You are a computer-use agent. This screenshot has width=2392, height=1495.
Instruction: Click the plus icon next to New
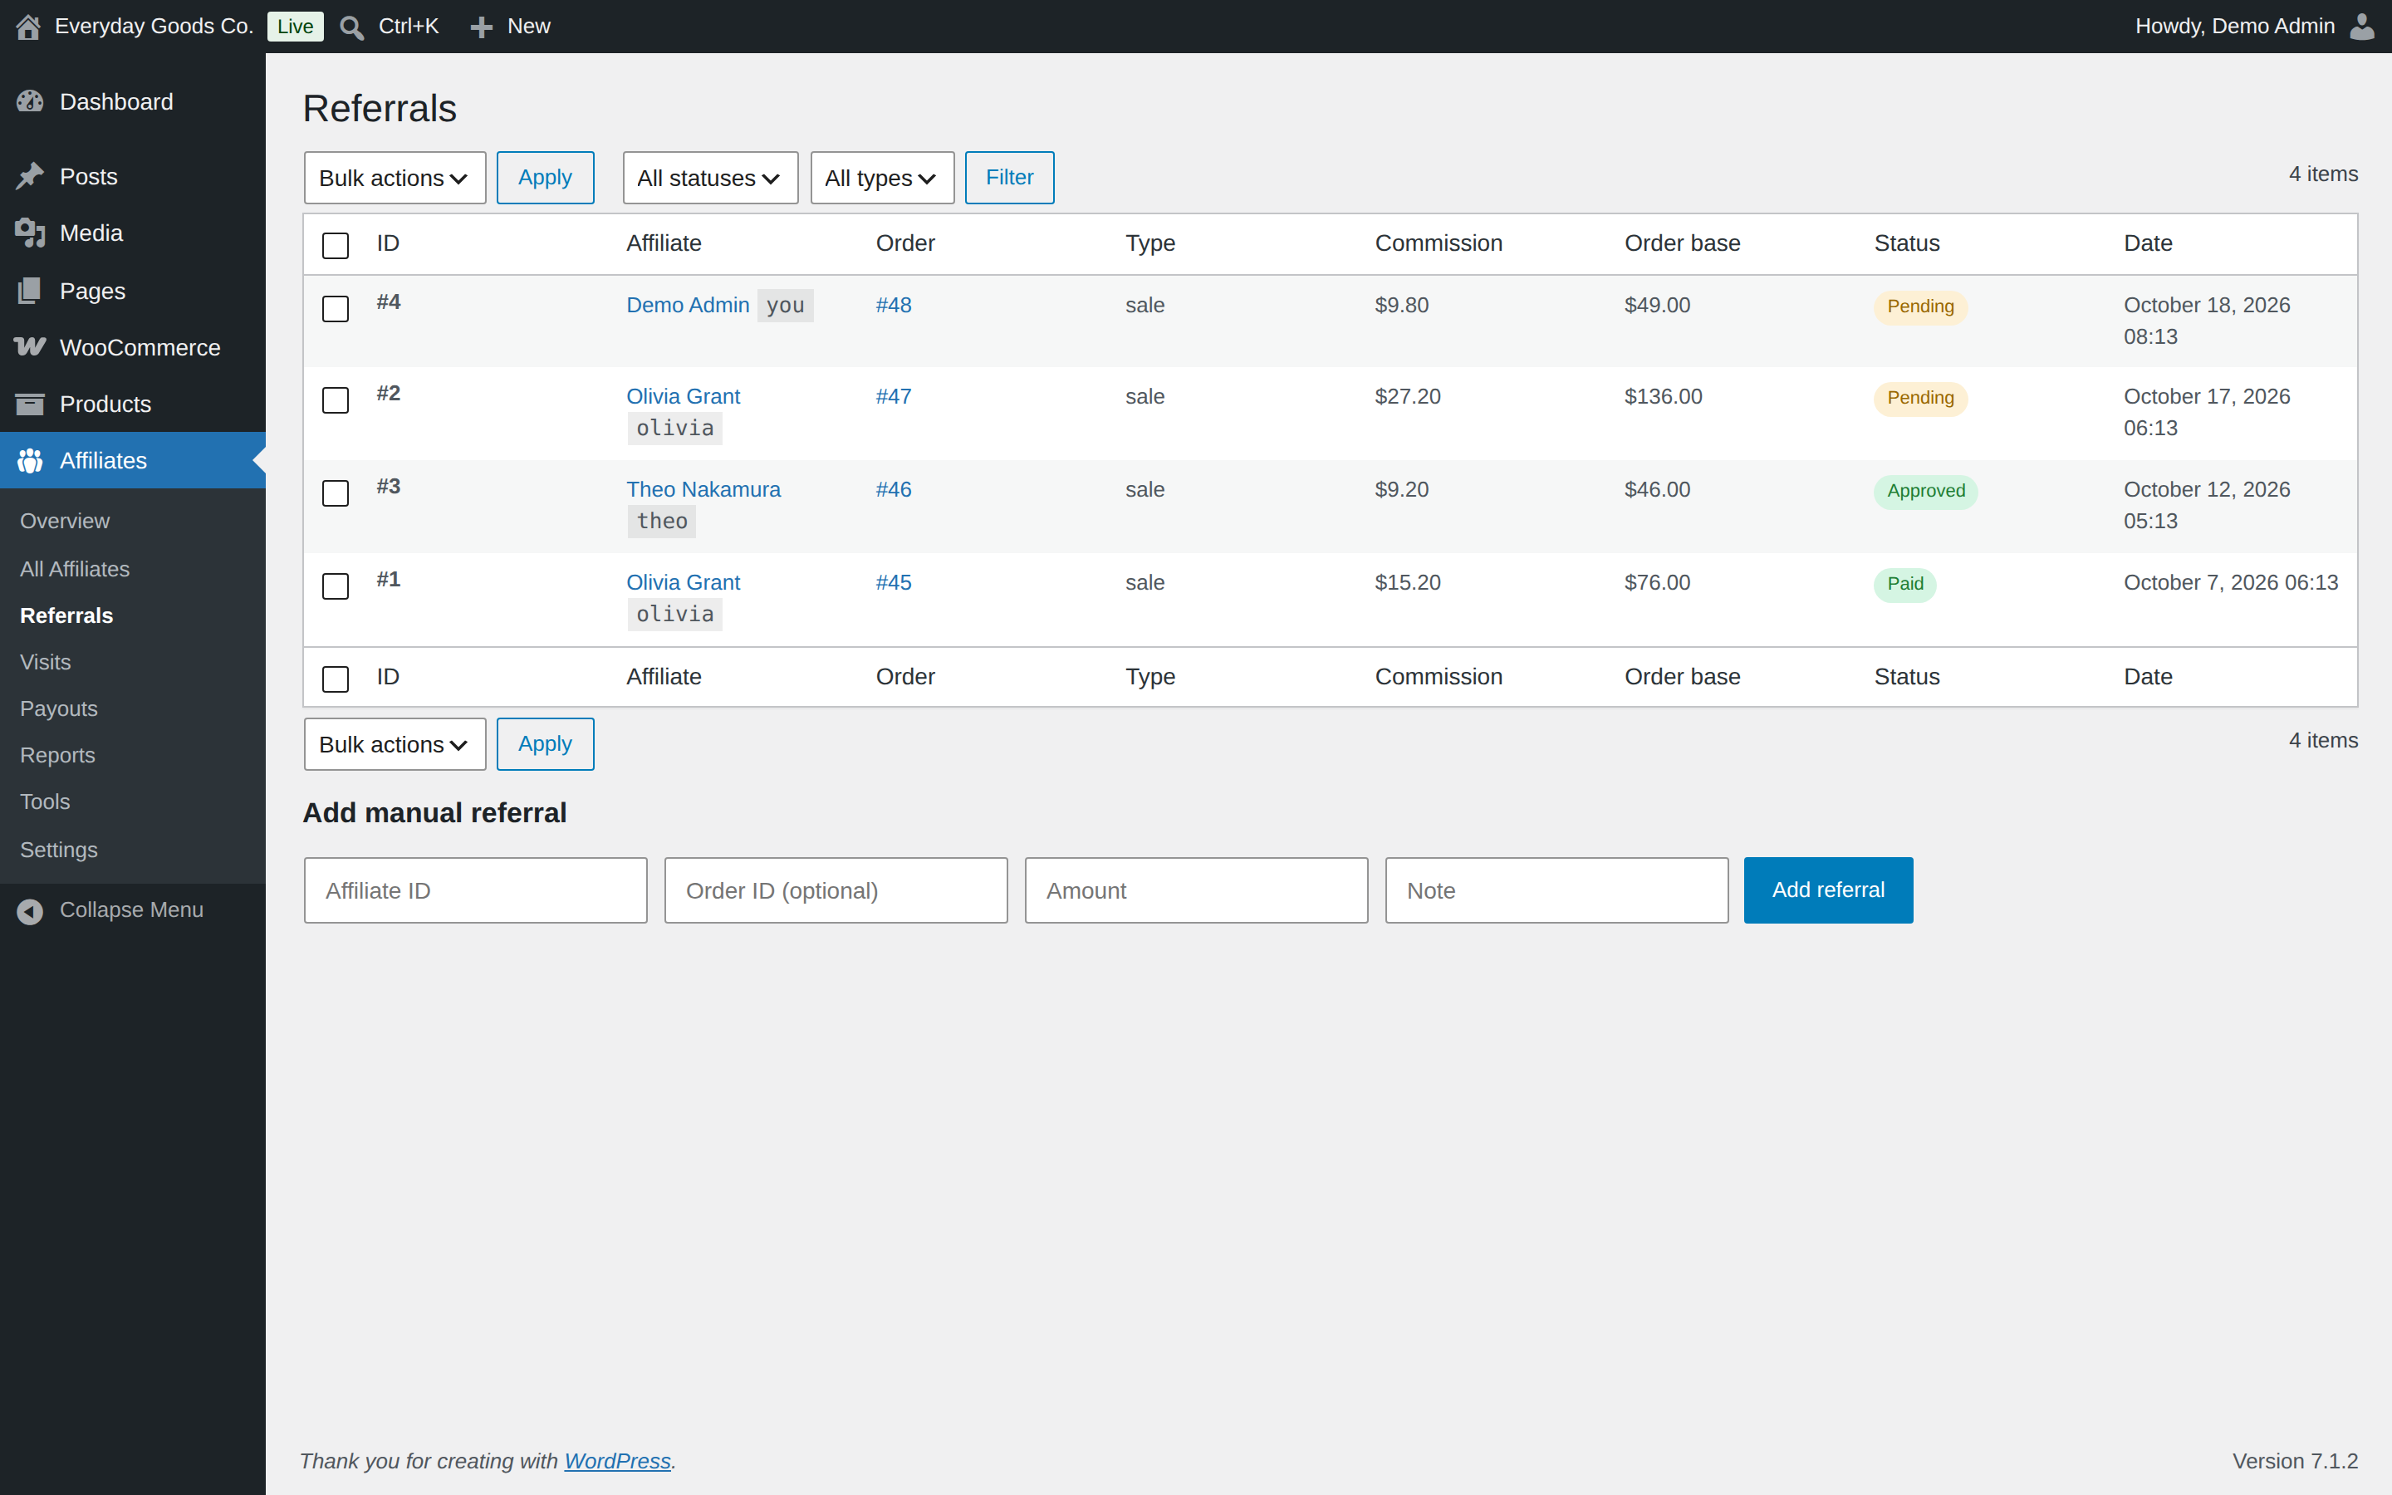tap(482, 27)
